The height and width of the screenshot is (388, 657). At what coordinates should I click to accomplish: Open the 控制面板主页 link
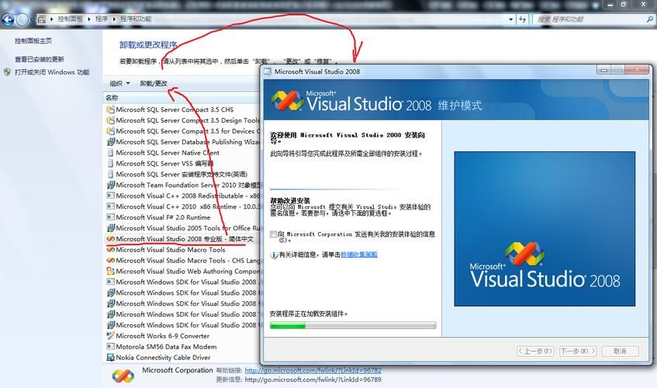click(x=33, y=41)
